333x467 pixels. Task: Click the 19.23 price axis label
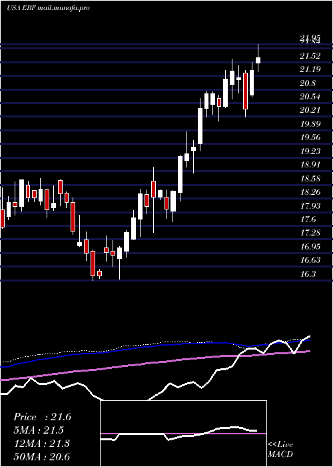[x=310, y=151]
